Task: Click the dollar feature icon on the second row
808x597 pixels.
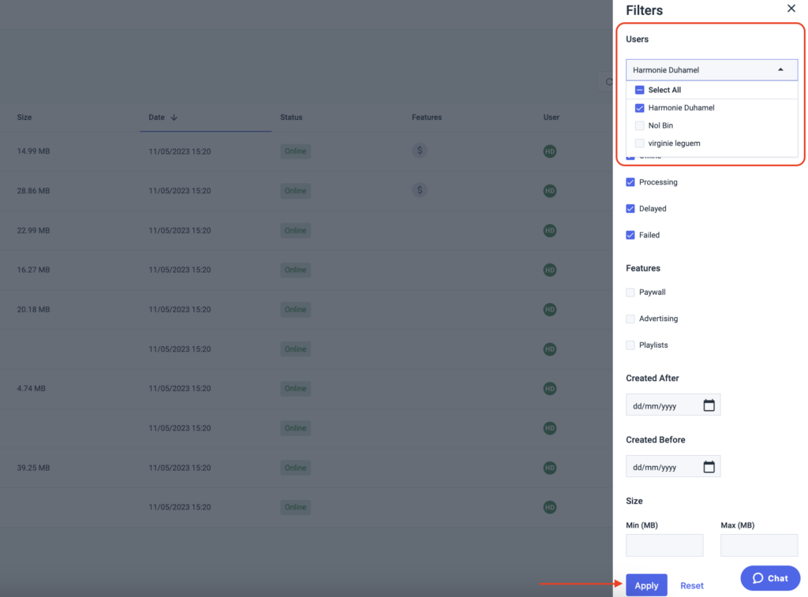Action: click(419, 190)
